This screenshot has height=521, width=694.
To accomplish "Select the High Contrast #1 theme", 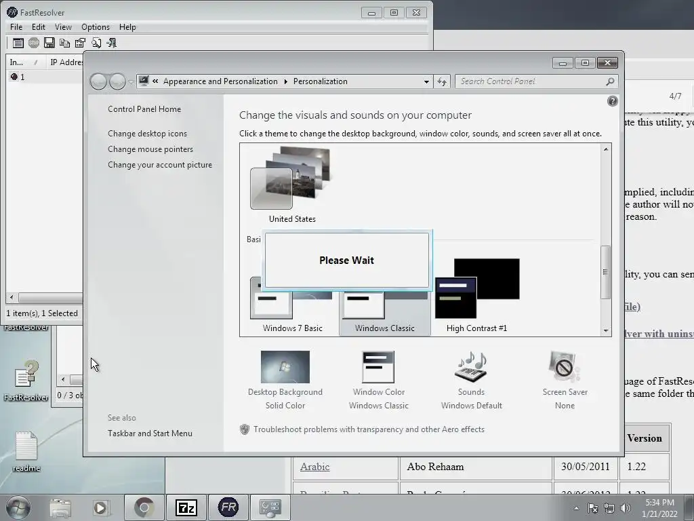I will [x=476, y=296].
